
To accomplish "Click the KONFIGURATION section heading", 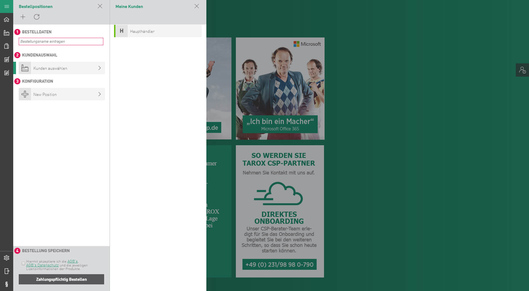I will [37, 81].
